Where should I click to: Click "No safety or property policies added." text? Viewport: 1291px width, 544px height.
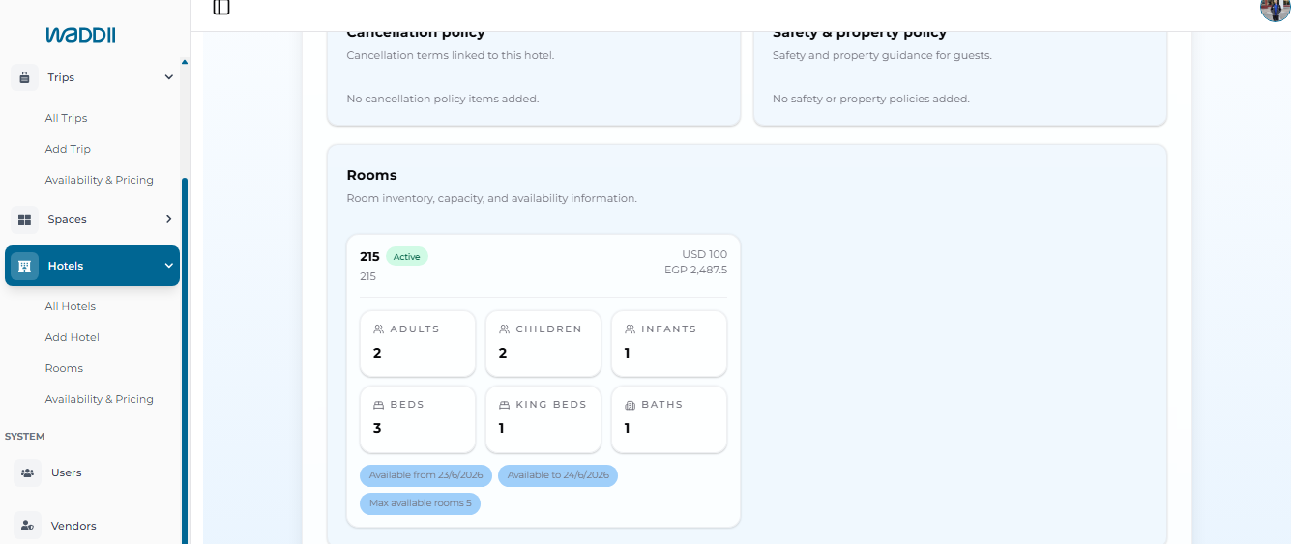click(x=870, y=99)
